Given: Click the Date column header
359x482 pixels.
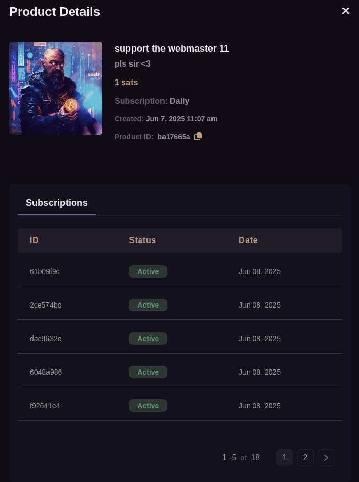Looking at the screenshot, I should 248,240.
